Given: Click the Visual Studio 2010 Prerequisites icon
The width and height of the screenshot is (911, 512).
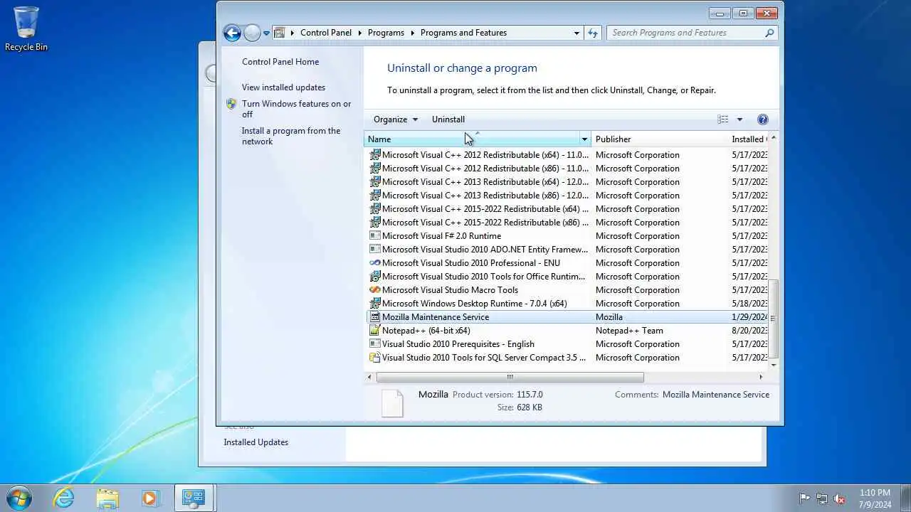Looking at the screenshot, I should click(375, 344).
